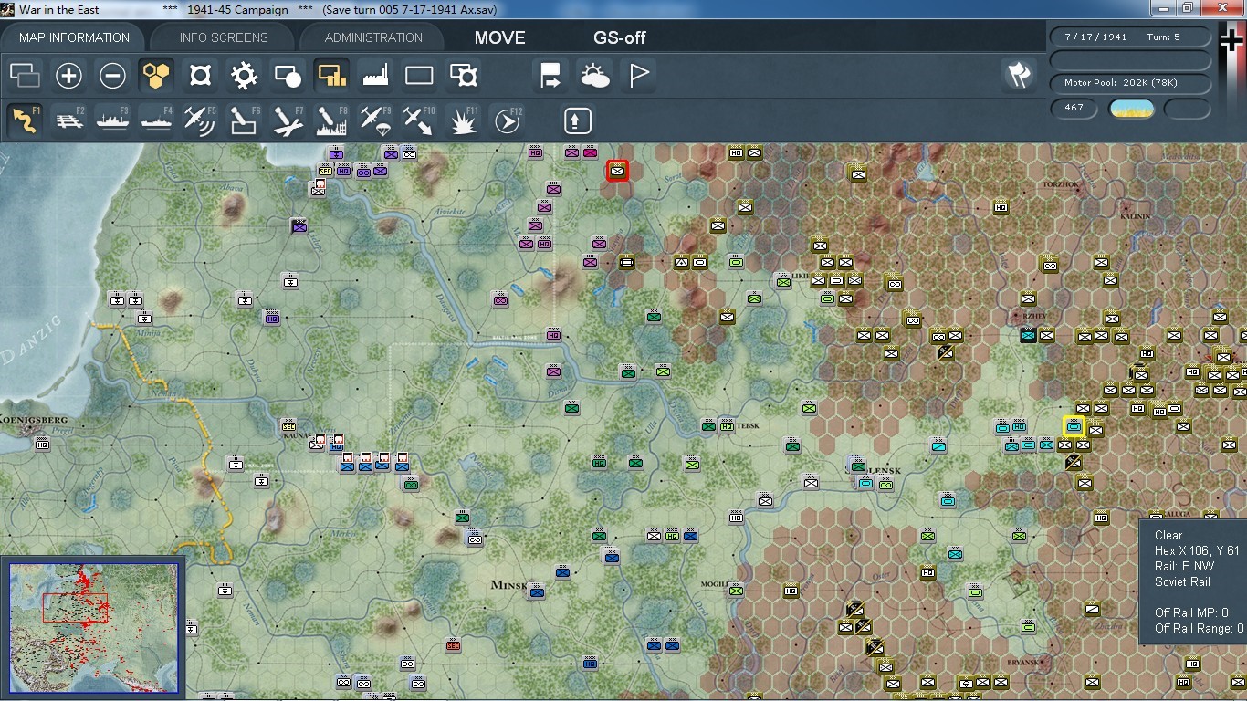Select the F3 naval transport ship icon

(x=113, y=120)
